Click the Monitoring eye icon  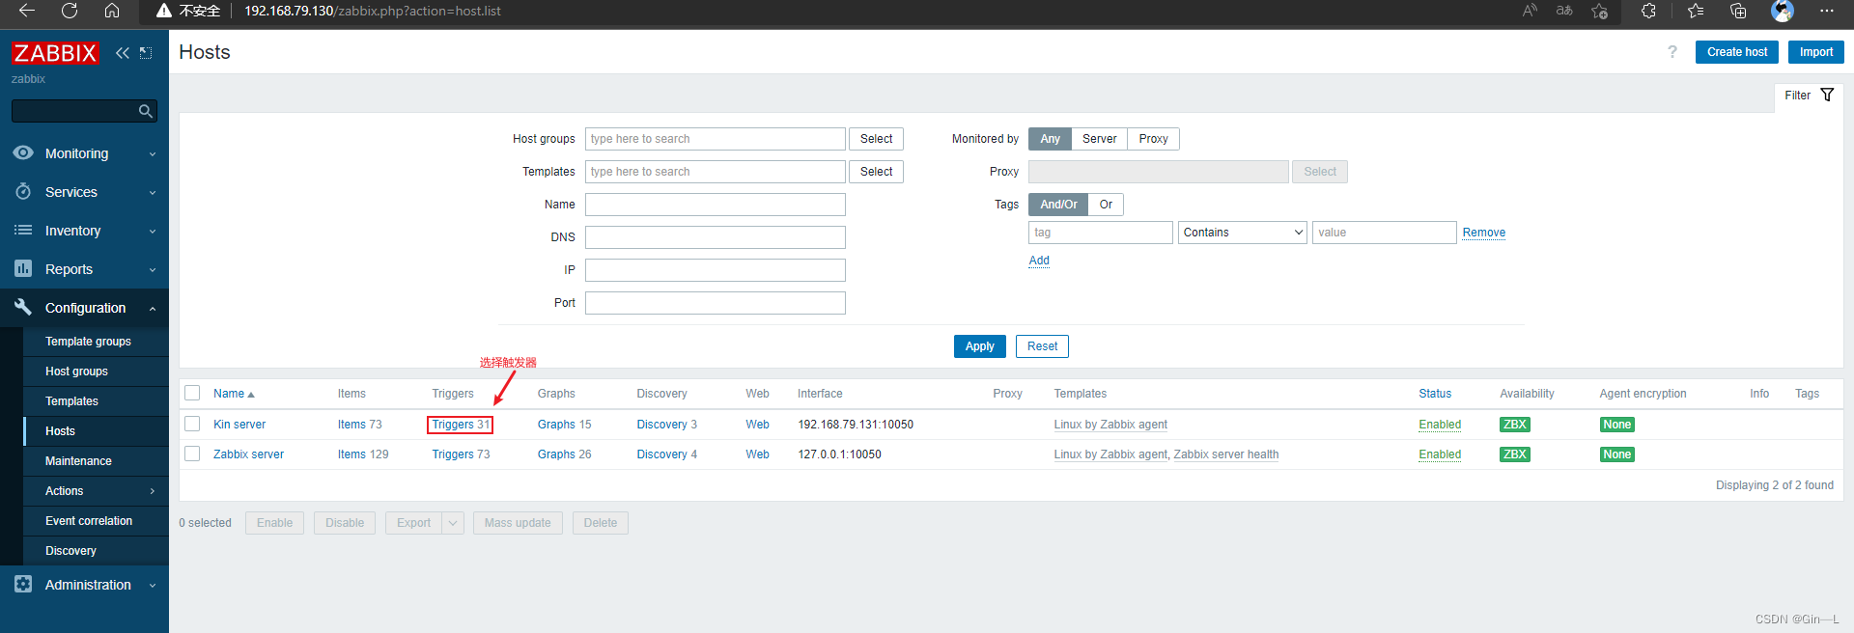click(x=23, y=152)
